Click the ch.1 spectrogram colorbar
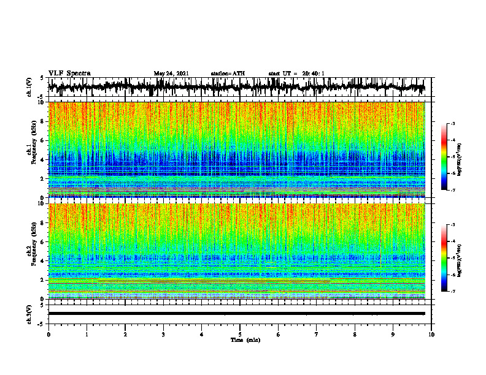 [444, 157]
